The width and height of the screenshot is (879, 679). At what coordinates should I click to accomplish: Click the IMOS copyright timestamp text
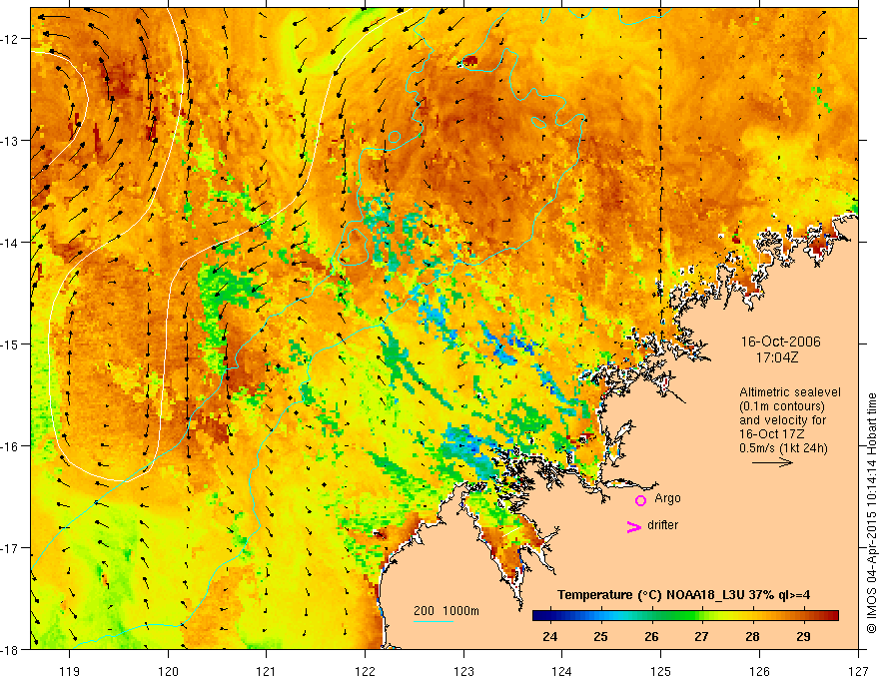pos(871,513)
